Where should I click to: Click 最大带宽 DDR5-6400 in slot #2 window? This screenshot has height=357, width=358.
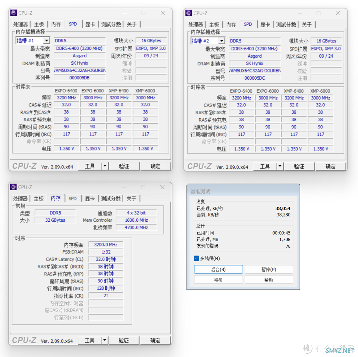(255, 49)
